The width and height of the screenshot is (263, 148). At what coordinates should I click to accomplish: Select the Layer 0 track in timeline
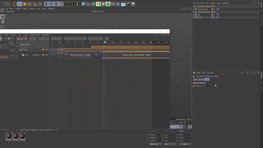point(27,55)
